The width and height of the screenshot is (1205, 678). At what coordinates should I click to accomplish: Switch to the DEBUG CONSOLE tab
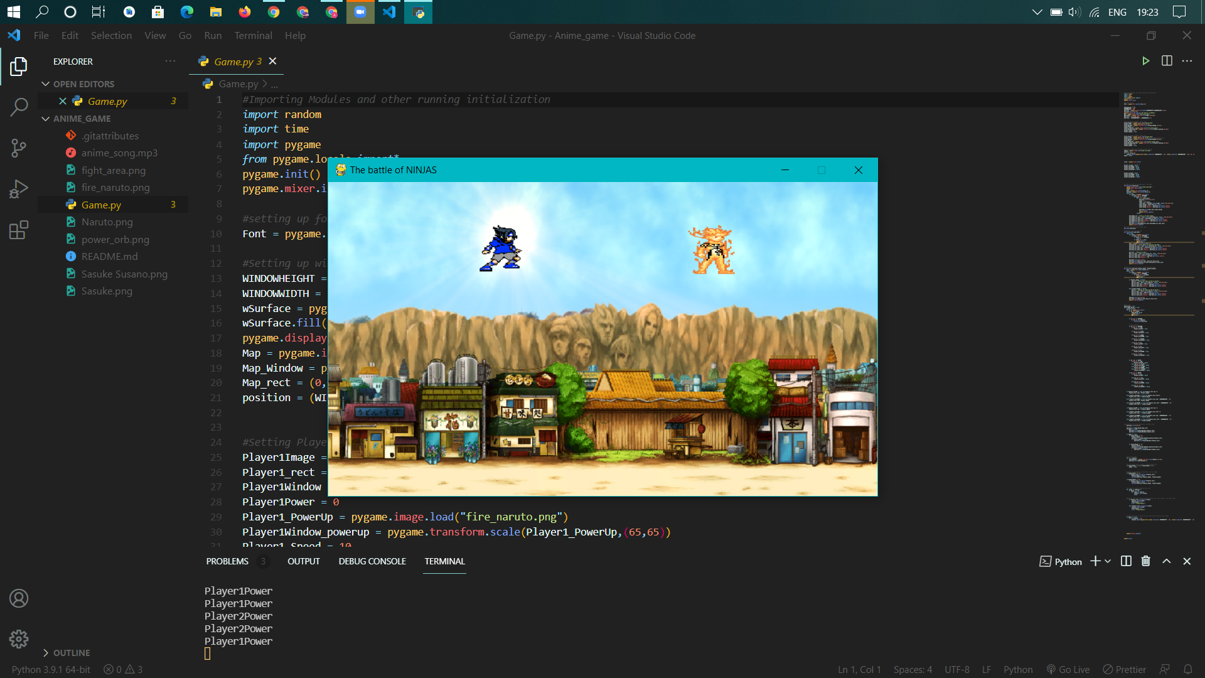[x=372, y=561]
